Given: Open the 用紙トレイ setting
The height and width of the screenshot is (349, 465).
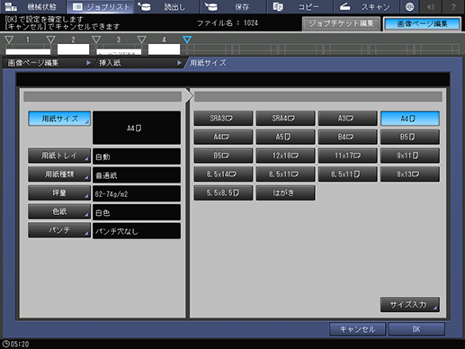Looking at the screenshot, I should tap(59, 156).
